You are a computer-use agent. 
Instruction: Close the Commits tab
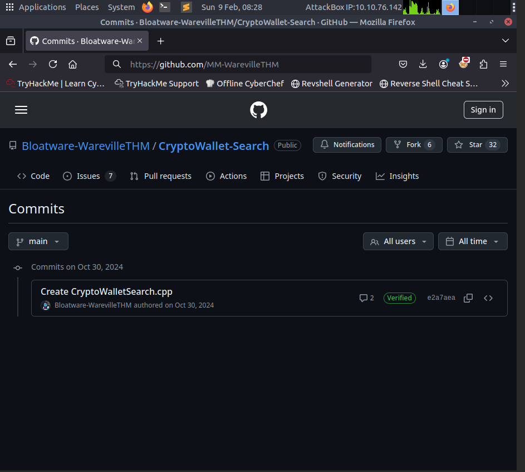tap(140, 41)
